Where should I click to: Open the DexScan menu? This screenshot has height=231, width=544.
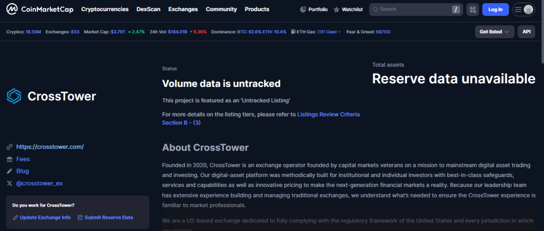pyautogui.click(x=148, y=10)
